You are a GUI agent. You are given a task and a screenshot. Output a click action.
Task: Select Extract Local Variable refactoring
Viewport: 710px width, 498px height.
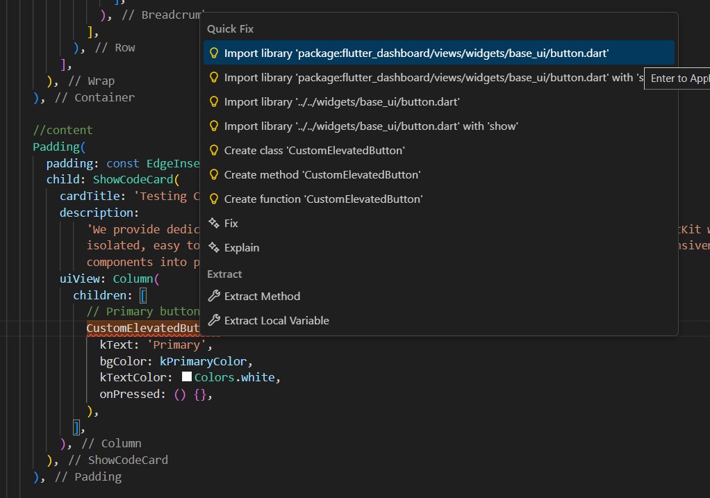point(276,321)
